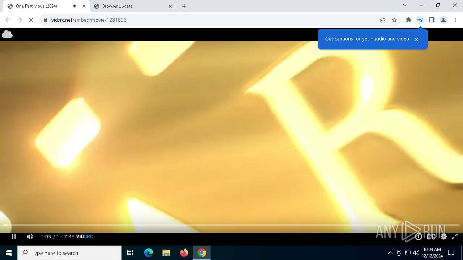Open network status tray icon
The width and height of the screenshot is (463, 260).
408,253
